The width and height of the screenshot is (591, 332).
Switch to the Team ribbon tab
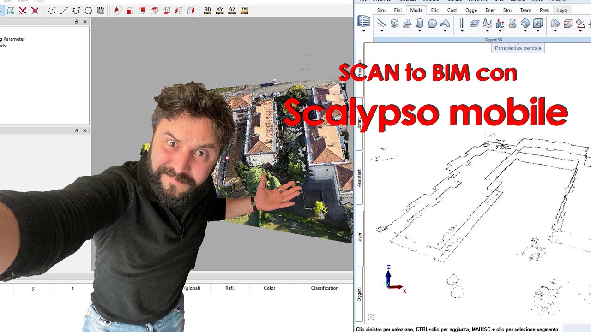(525, 10)
